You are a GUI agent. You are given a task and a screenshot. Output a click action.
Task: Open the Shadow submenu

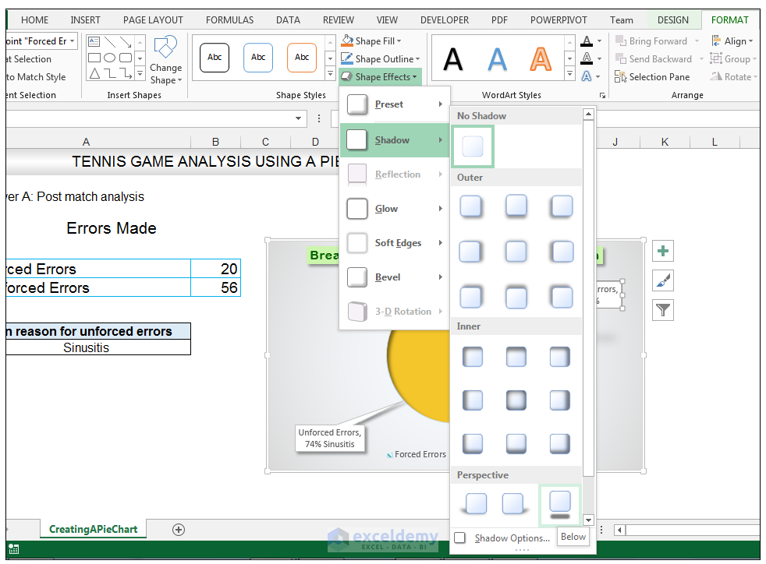tap(395, 140)
